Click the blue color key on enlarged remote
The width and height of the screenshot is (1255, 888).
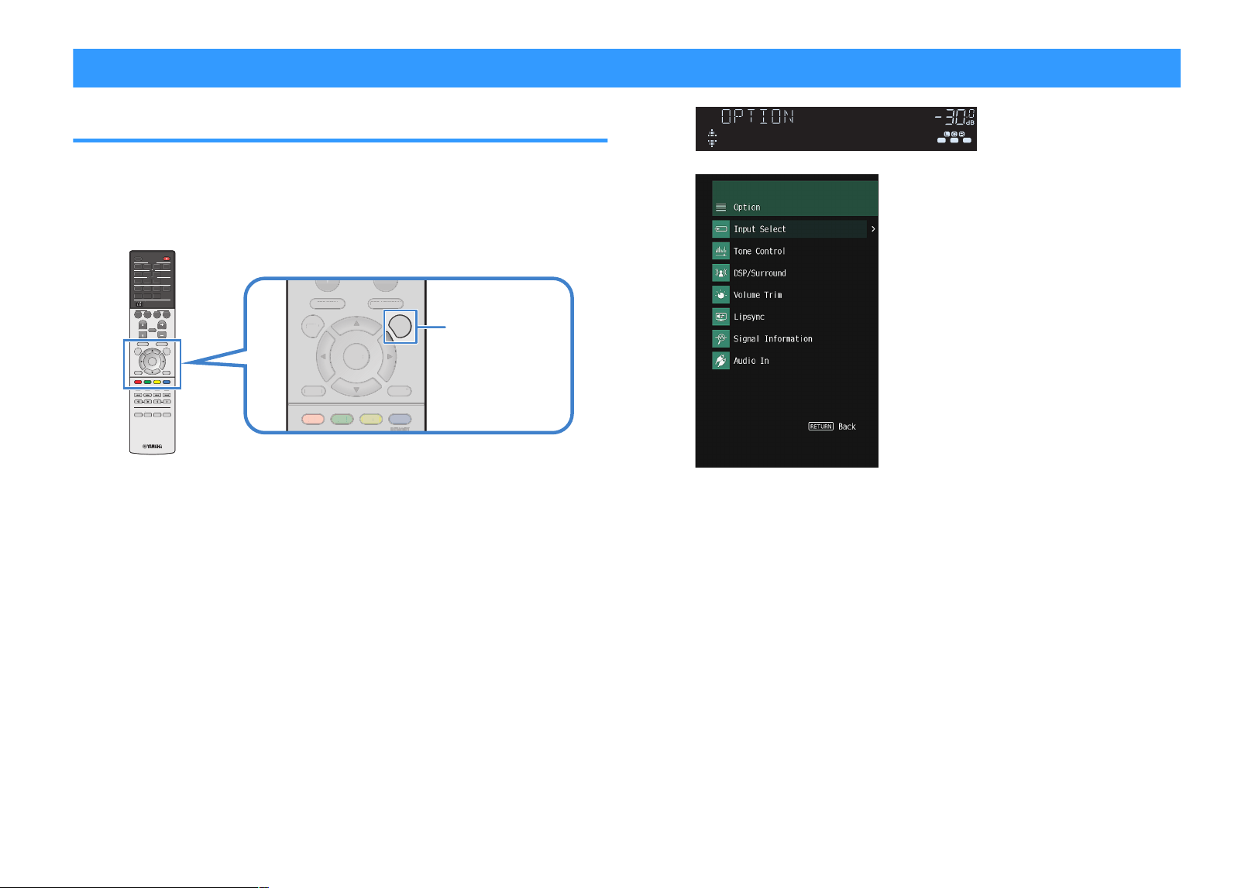[x=400, y=419]
